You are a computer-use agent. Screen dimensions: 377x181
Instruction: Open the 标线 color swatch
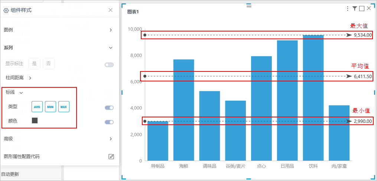[x=35, y=121]
